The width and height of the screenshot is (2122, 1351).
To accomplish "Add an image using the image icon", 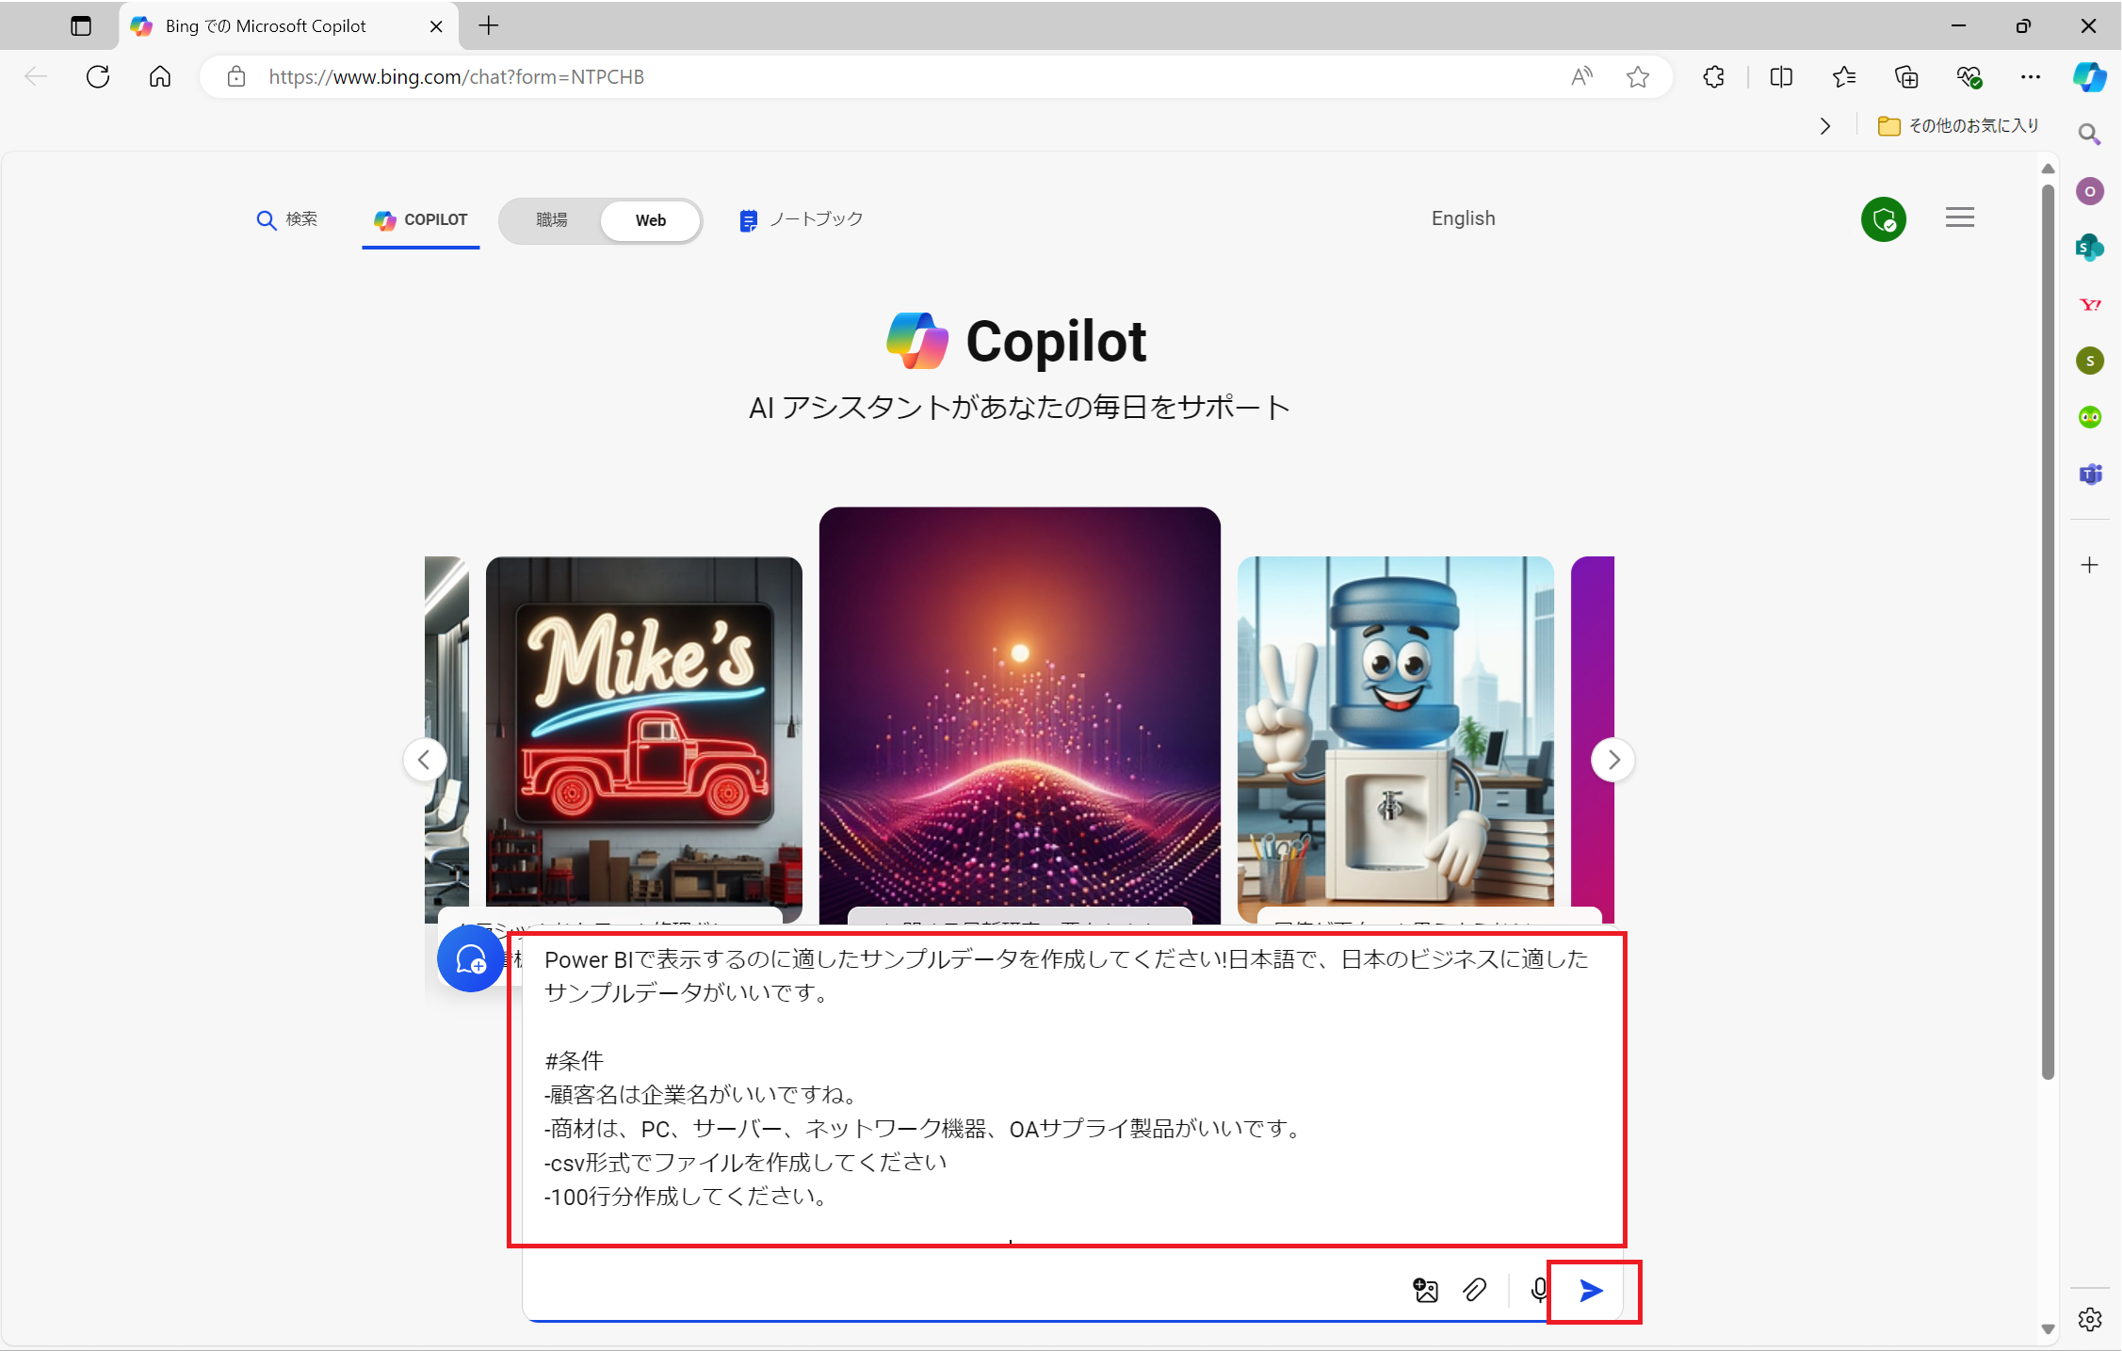I will pos(1426,1290).
